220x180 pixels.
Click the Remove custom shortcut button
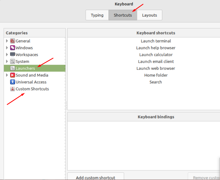coord(204,176)
